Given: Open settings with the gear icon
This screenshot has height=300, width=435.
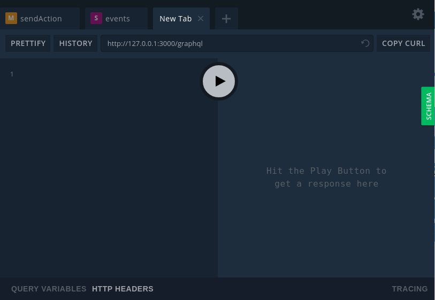Looking at the screenshot, I should 418,14.
